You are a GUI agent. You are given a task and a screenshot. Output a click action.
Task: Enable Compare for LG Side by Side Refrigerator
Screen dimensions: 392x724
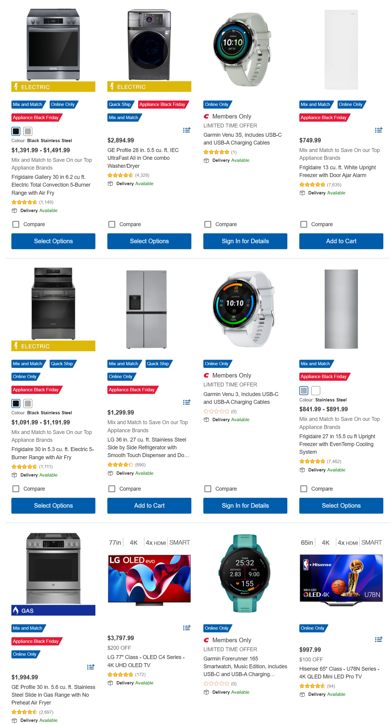tap(112, 489)
